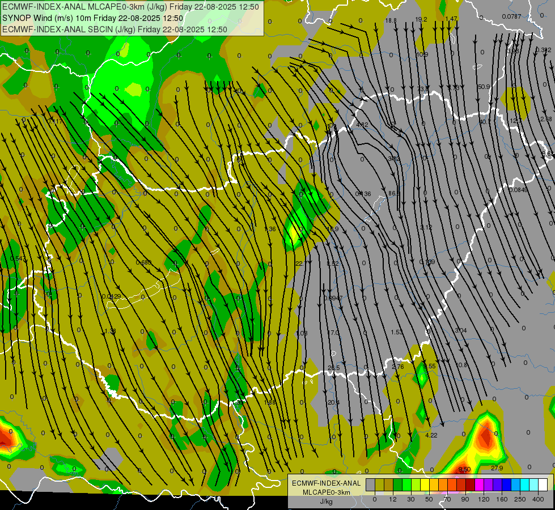The width and height of the screenshot is (555, 510).
Task: Click the legend tick value 250
Action: 520,499
